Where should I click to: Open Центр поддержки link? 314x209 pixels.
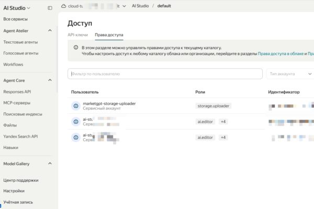pos(21,180)
